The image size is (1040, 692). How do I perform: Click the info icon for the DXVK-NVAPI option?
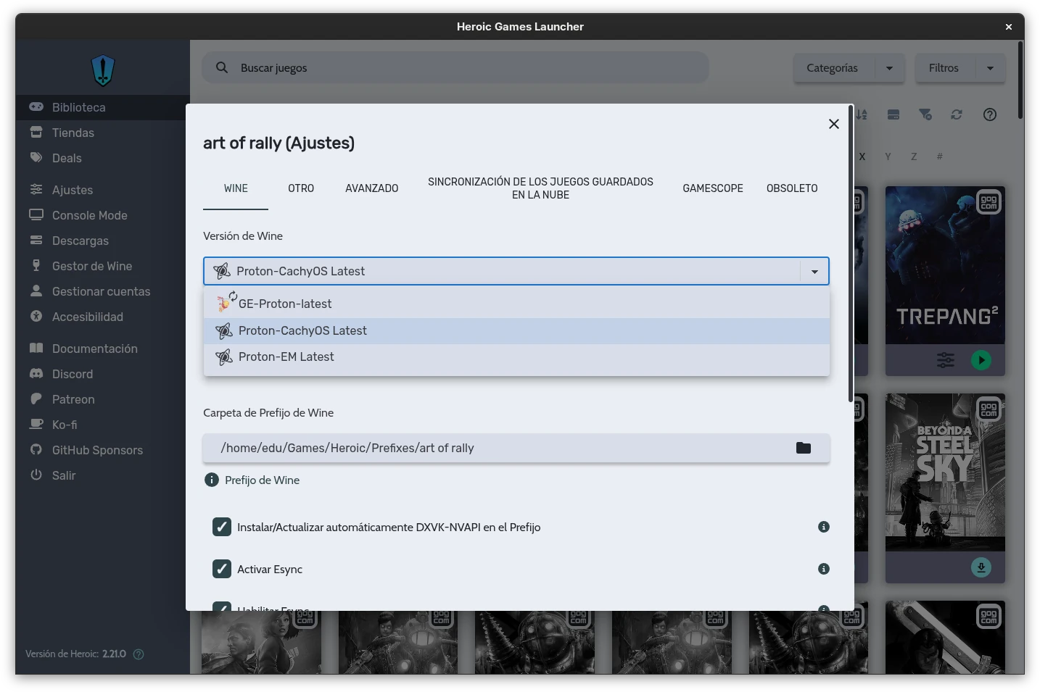point(824,527)
